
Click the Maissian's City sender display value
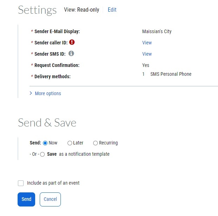click(x=157, y=31)
